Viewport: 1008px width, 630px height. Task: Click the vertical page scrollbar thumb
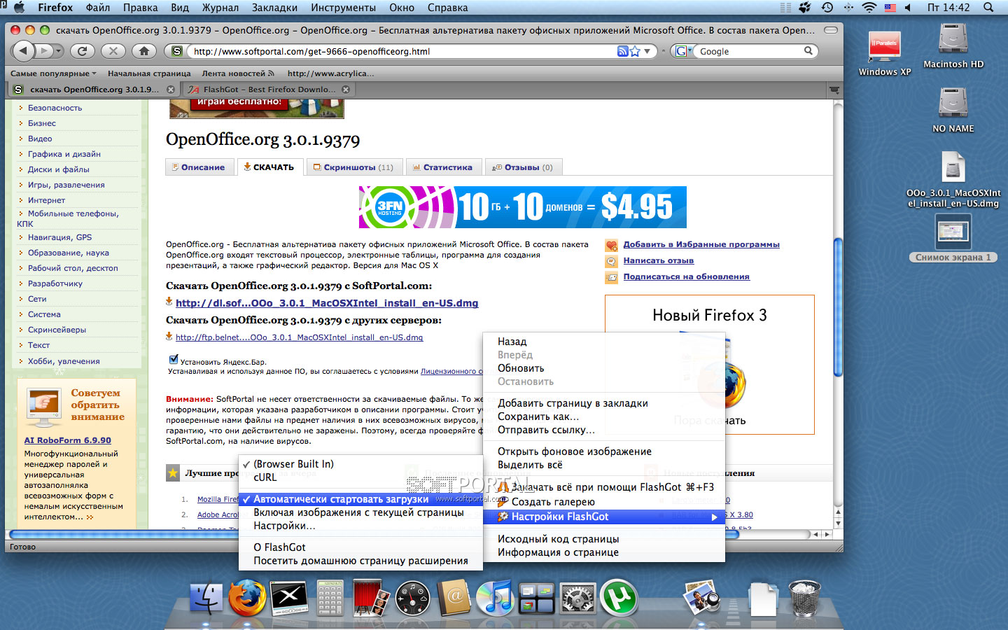coord(838,307)
